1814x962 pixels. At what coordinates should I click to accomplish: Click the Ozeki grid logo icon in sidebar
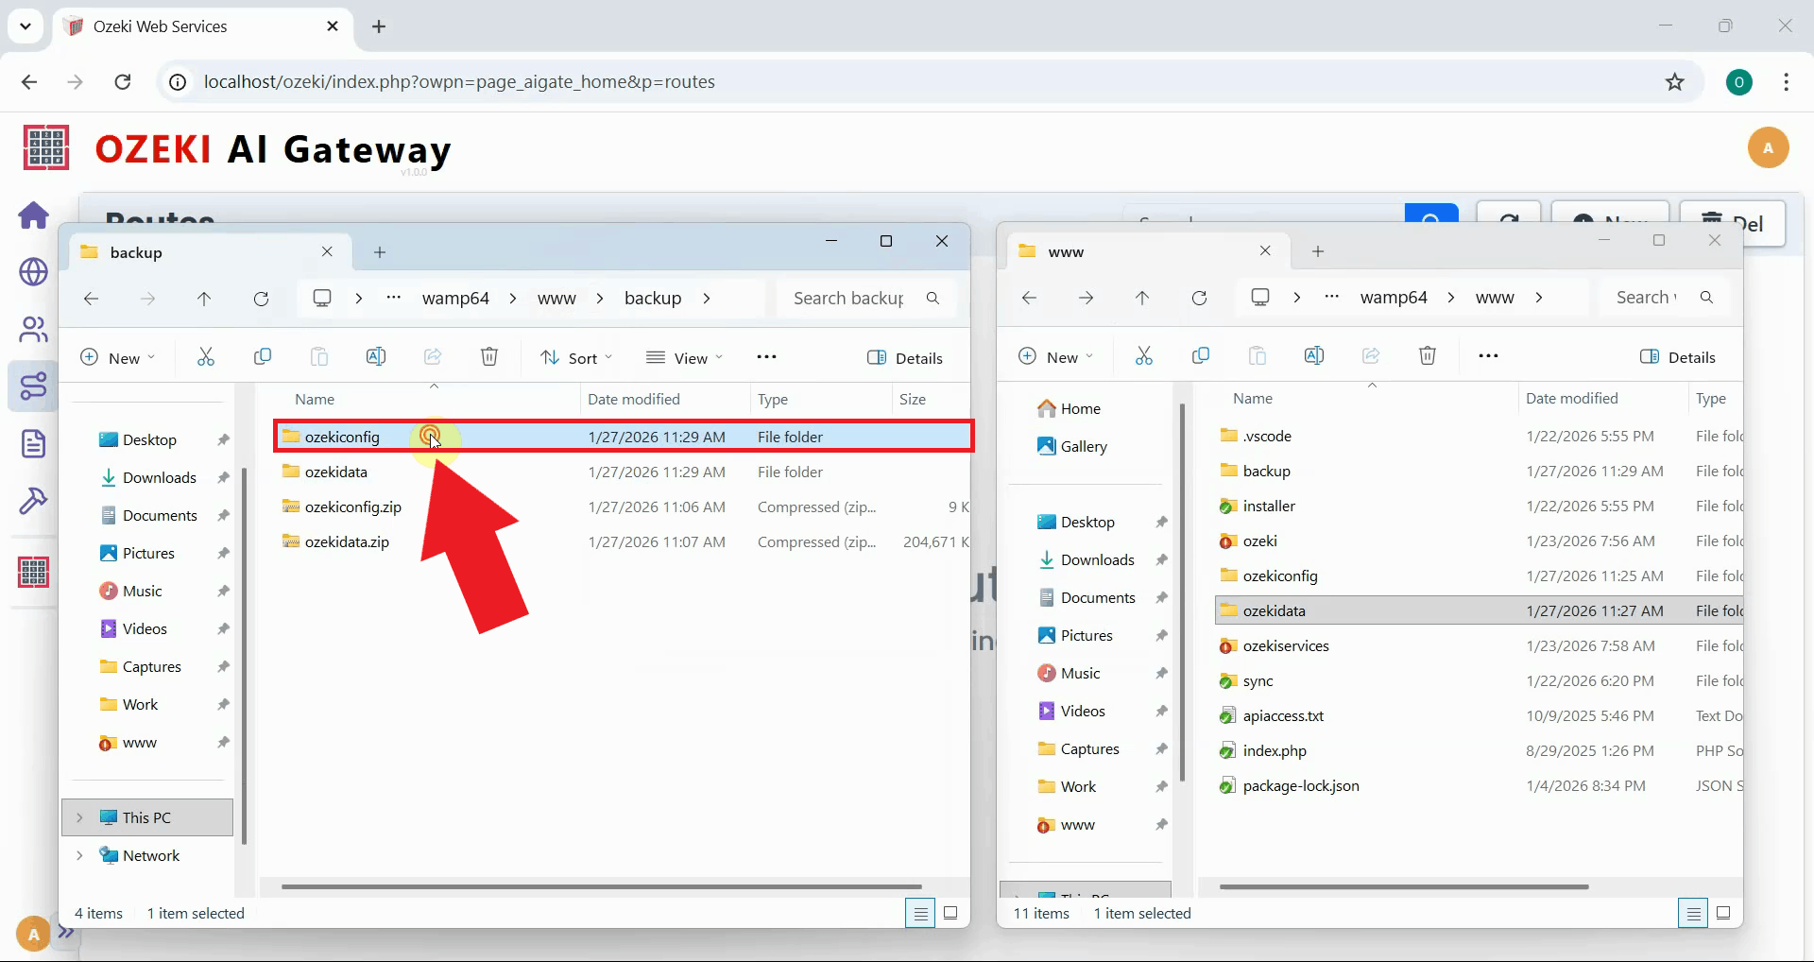pyautogui.click(x=34, y=572)
